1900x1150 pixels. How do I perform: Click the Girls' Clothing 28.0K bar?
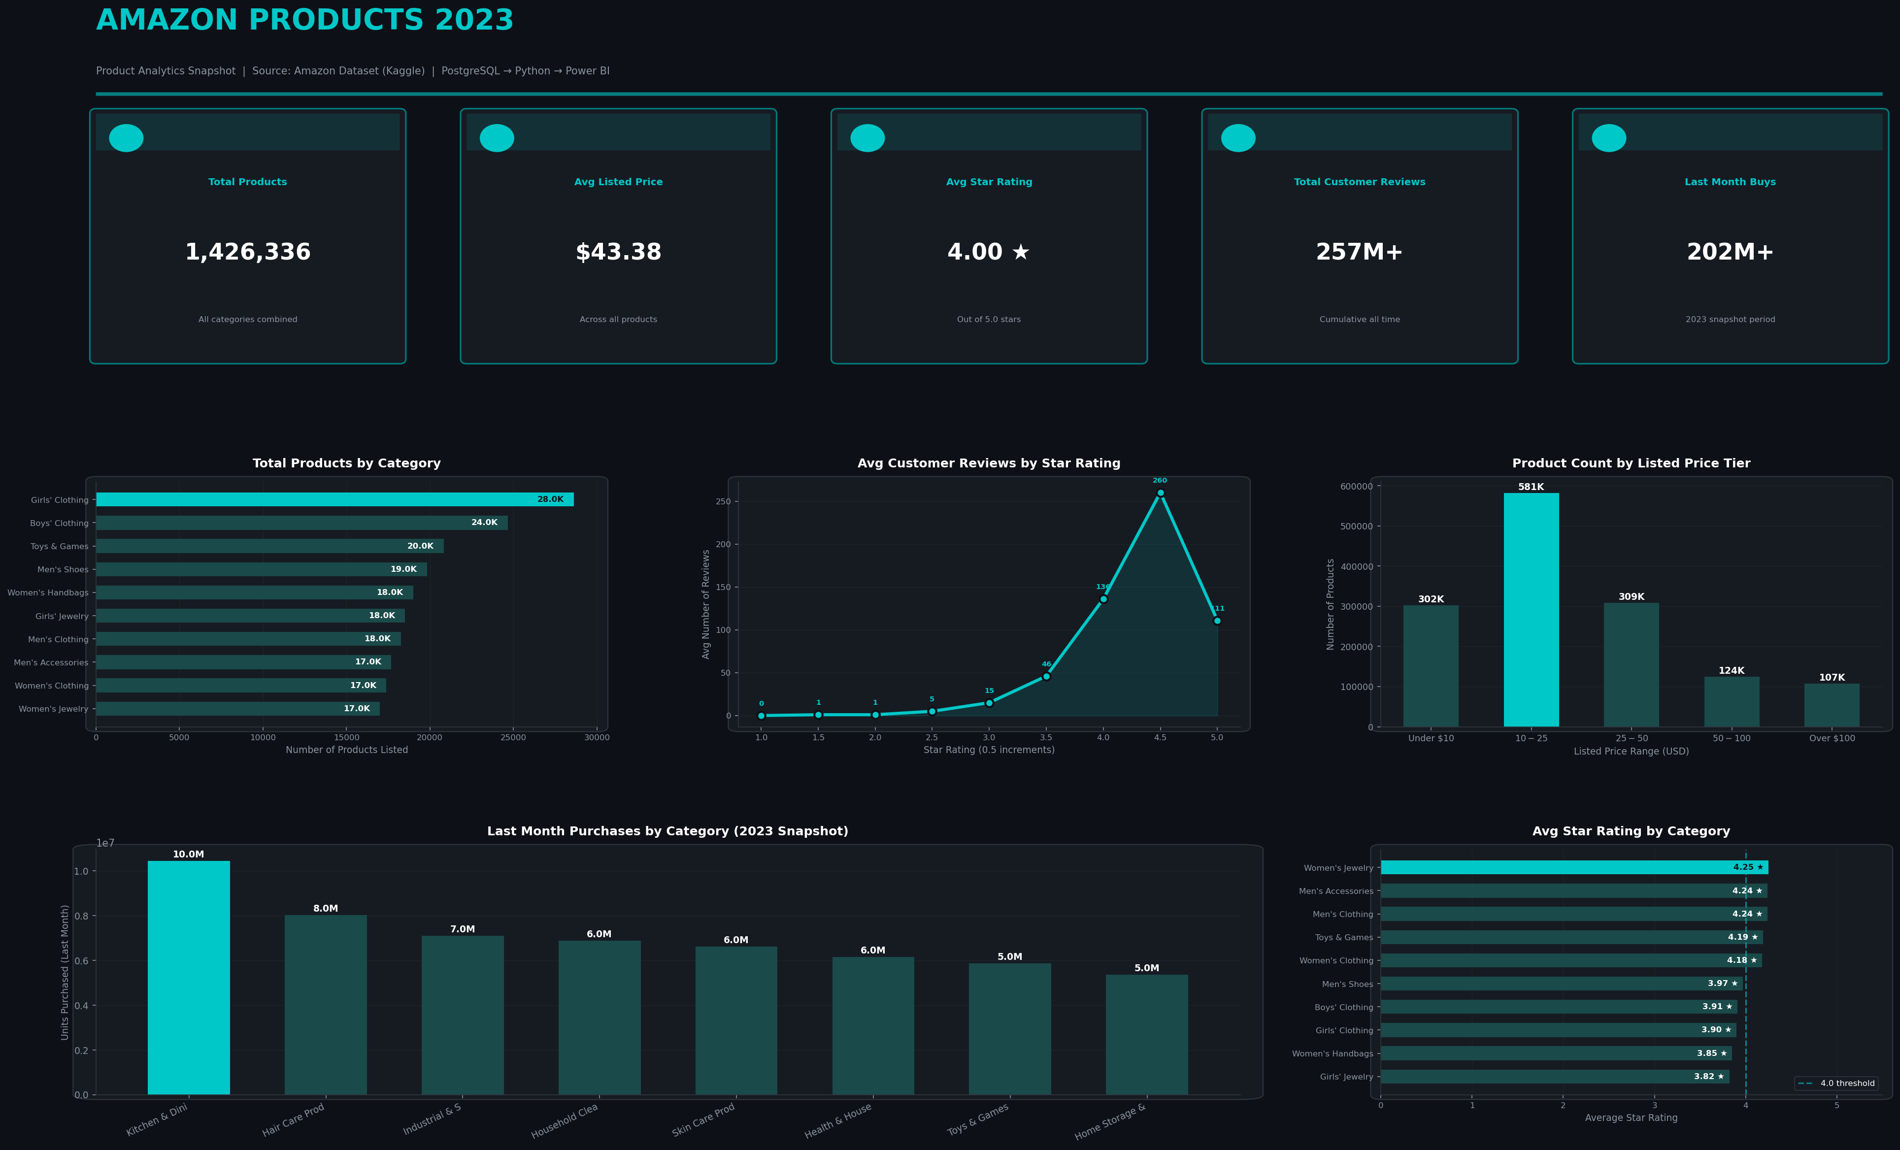pos(334,499)
